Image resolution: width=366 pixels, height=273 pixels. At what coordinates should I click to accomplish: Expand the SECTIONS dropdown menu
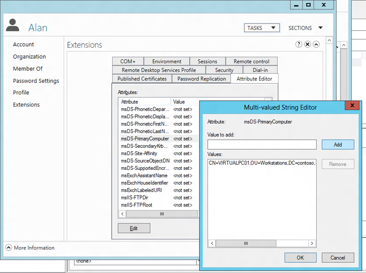[306, 28]
